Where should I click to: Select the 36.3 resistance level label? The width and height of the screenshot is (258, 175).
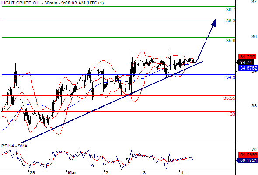[230, 21]
